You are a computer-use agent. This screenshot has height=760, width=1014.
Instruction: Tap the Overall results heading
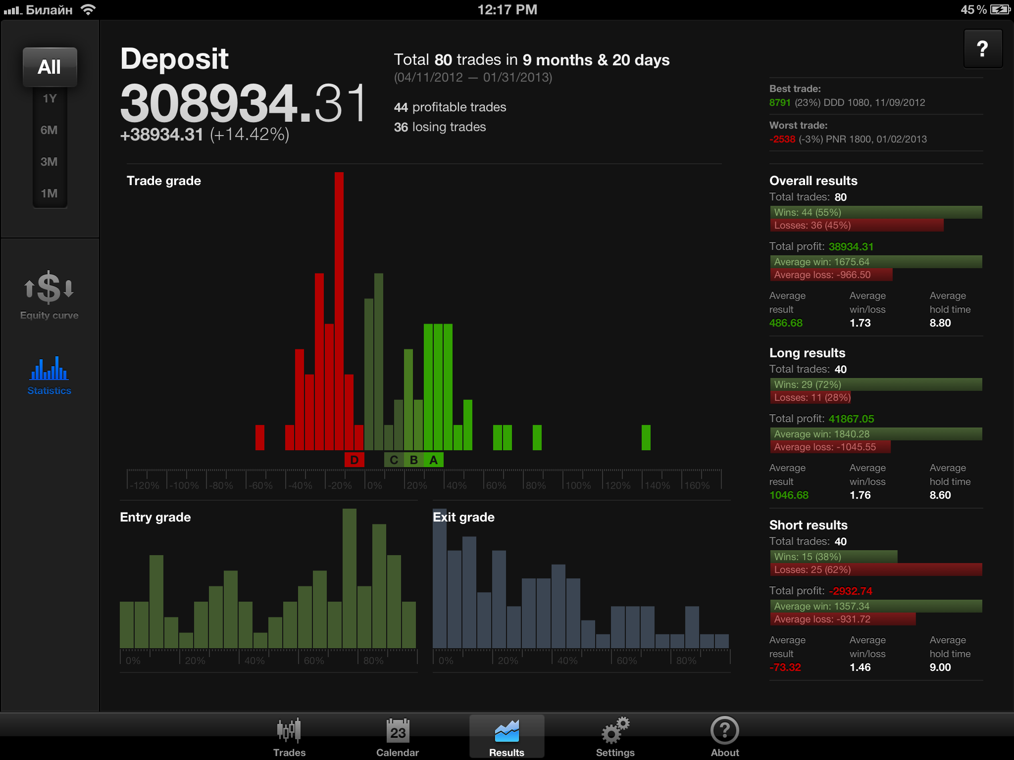point(813,181)
